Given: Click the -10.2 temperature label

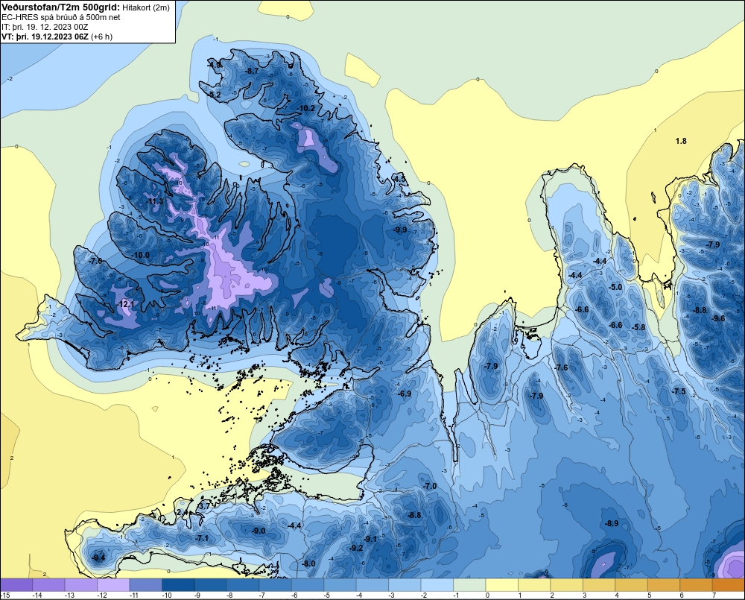Looking at the screenshot, I should point(306,108).
